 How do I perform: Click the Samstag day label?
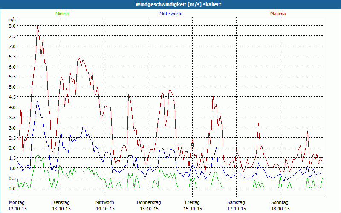pos(236,203)
